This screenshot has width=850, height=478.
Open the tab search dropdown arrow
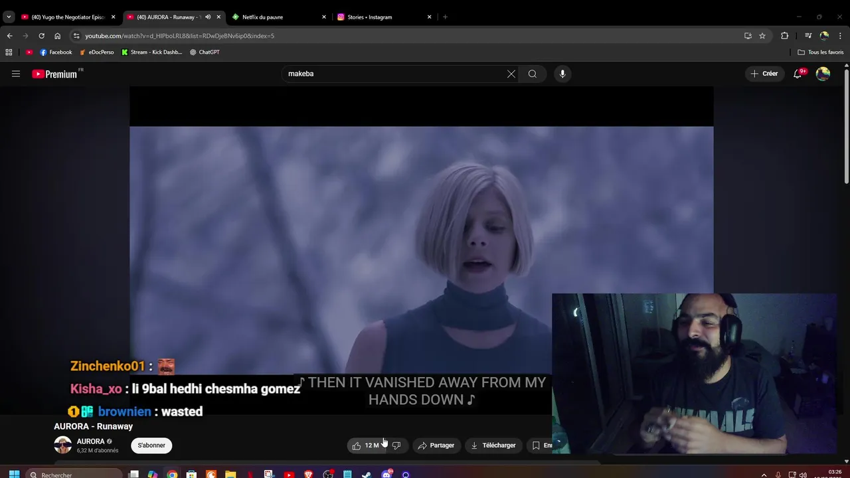point(9,17)
